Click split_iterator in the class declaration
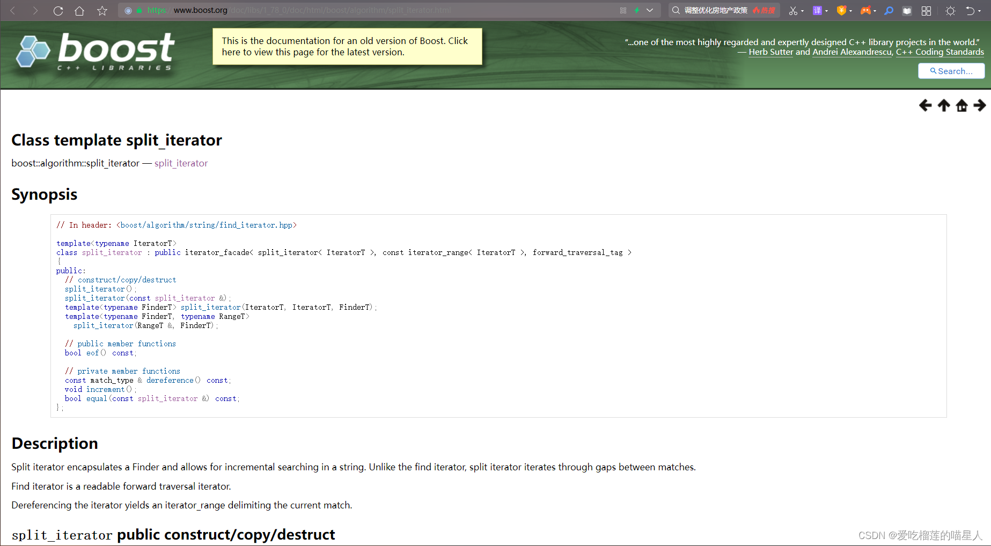The image size is (991, 546). [x=112, y=252]
